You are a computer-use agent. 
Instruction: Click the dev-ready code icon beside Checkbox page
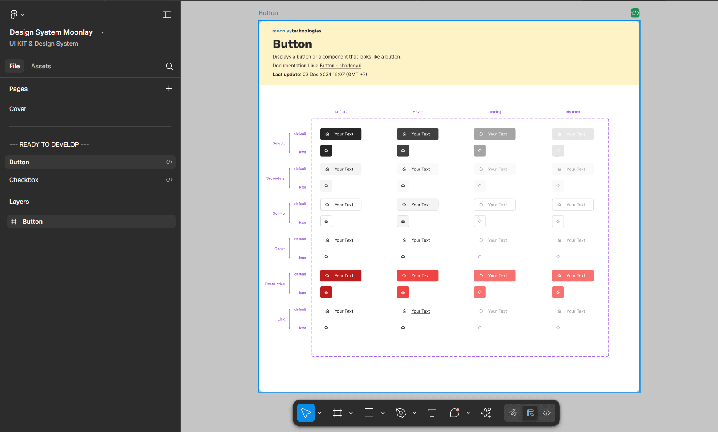169,180
